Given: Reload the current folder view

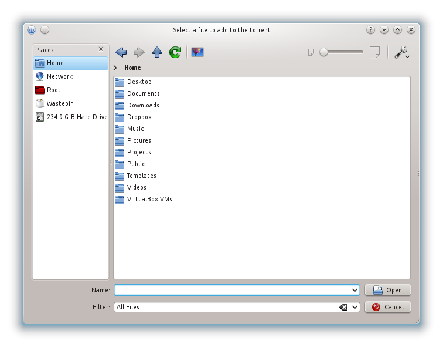Looking at the screenshot, I should tap(175, 52).
